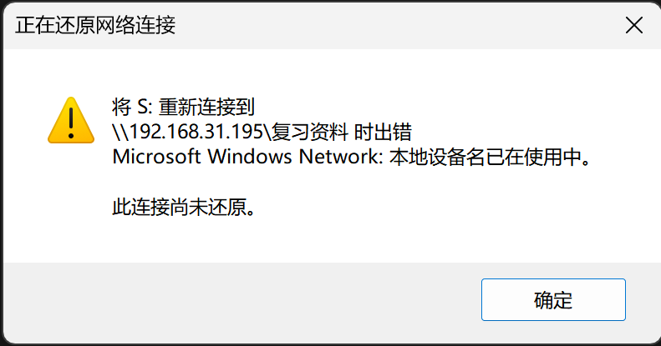Close the 正在还原网络连接 dialog
This screenshot has width=661, height=346.
click(x=634, y=25)
